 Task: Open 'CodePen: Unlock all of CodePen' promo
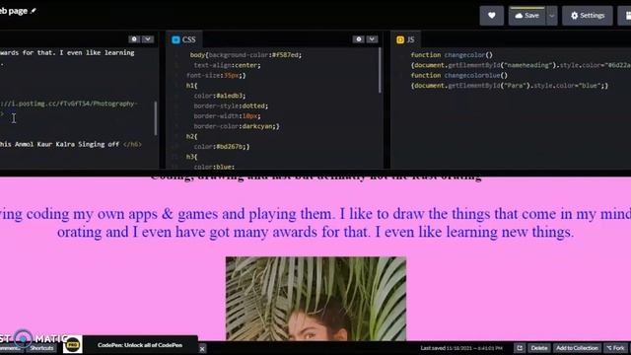[140, 345]
